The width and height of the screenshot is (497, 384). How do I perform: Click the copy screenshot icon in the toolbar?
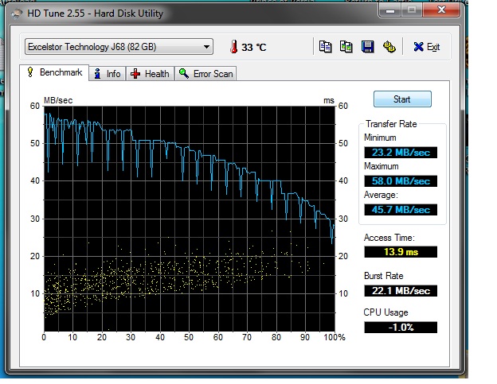tap(346, 47)
